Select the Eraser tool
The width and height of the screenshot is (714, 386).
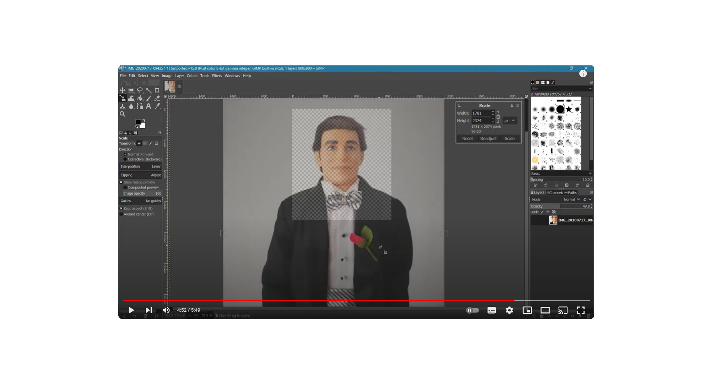point(157,98)
